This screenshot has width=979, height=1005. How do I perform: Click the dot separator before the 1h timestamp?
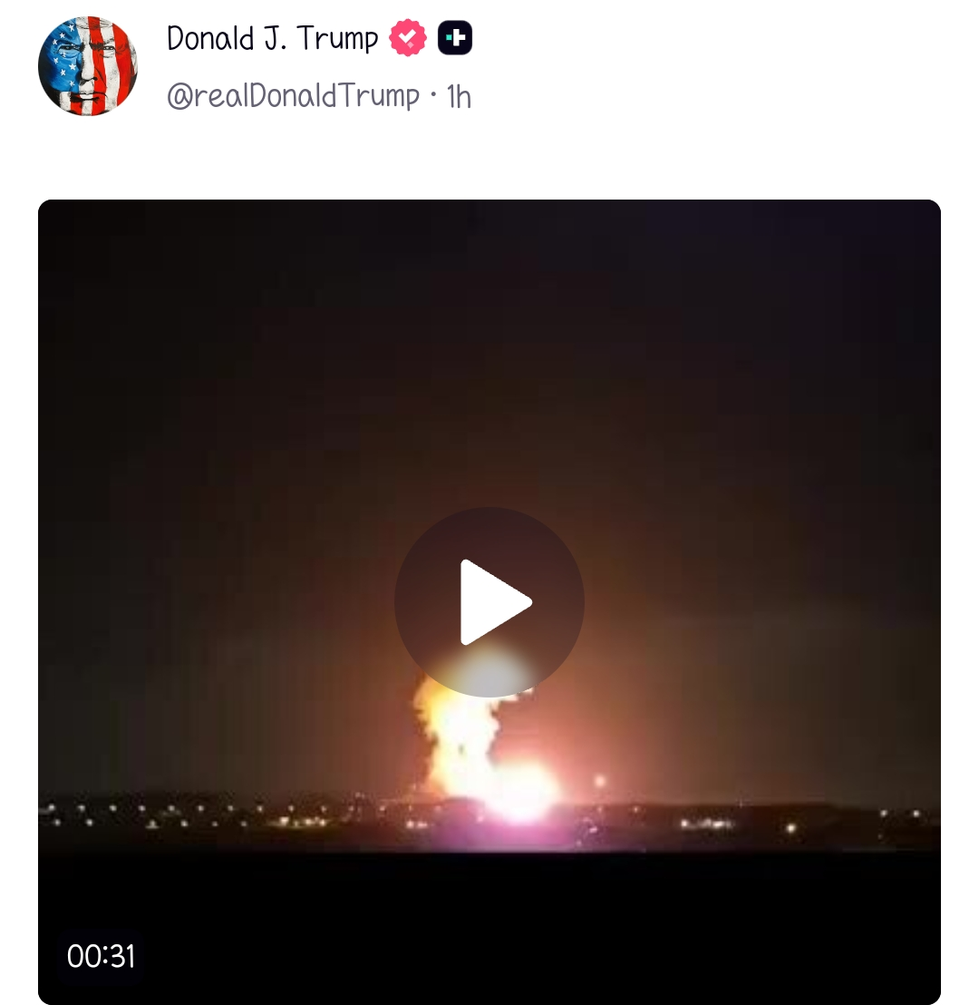tap(433, 95)
